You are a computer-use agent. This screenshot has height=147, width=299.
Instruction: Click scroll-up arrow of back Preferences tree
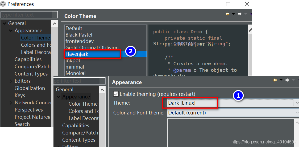click(x=55, y=24)
